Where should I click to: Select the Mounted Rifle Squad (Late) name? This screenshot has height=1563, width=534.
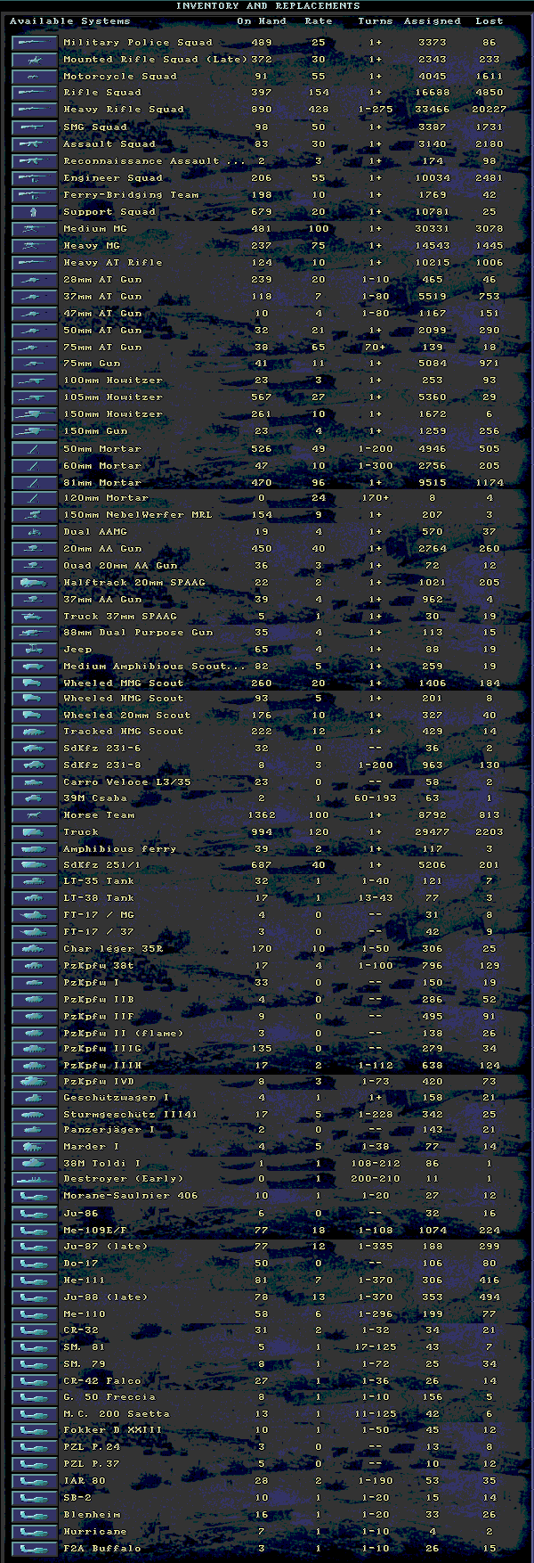pos(155,59)
